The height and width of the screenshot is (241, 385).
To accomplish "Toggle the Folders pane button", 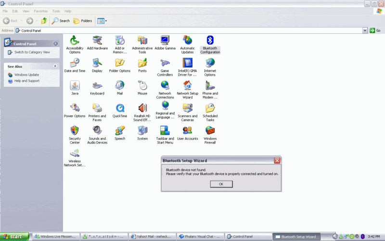I will (82, 21).
